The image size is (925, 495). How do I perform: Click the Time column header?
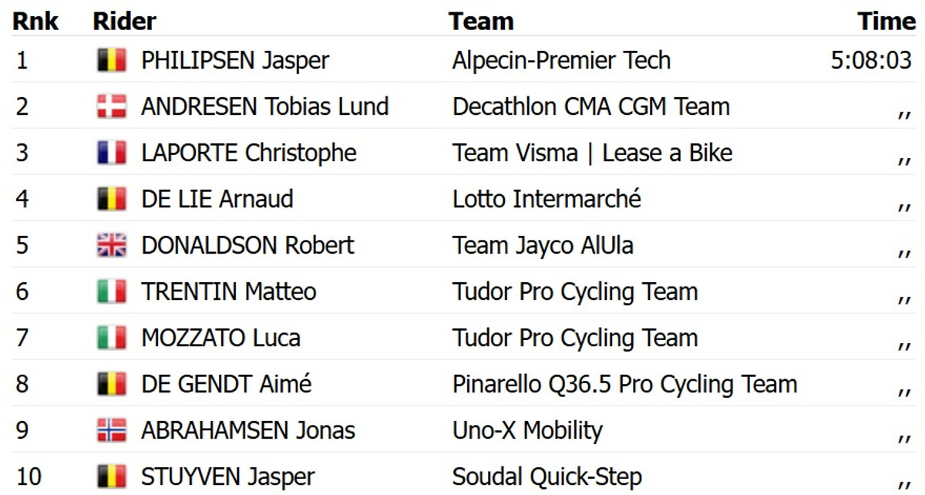pyautogui.click(x=886, y=22)
